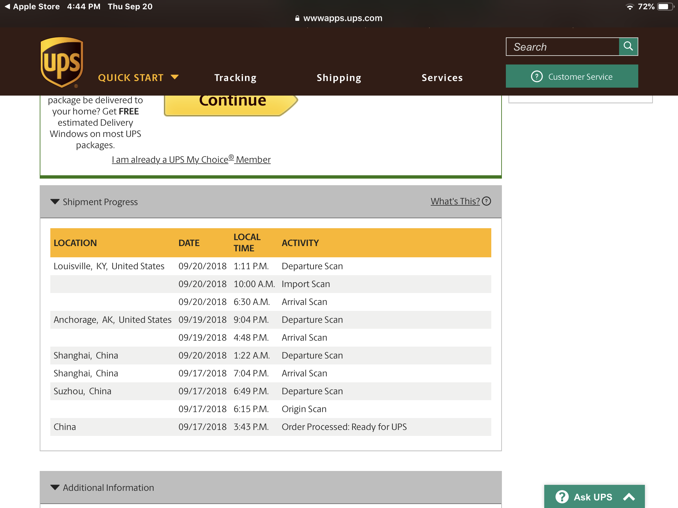Tap the lock icon in address bar
The height and width of the screenshot is (508, 678).
coord(297,18)
